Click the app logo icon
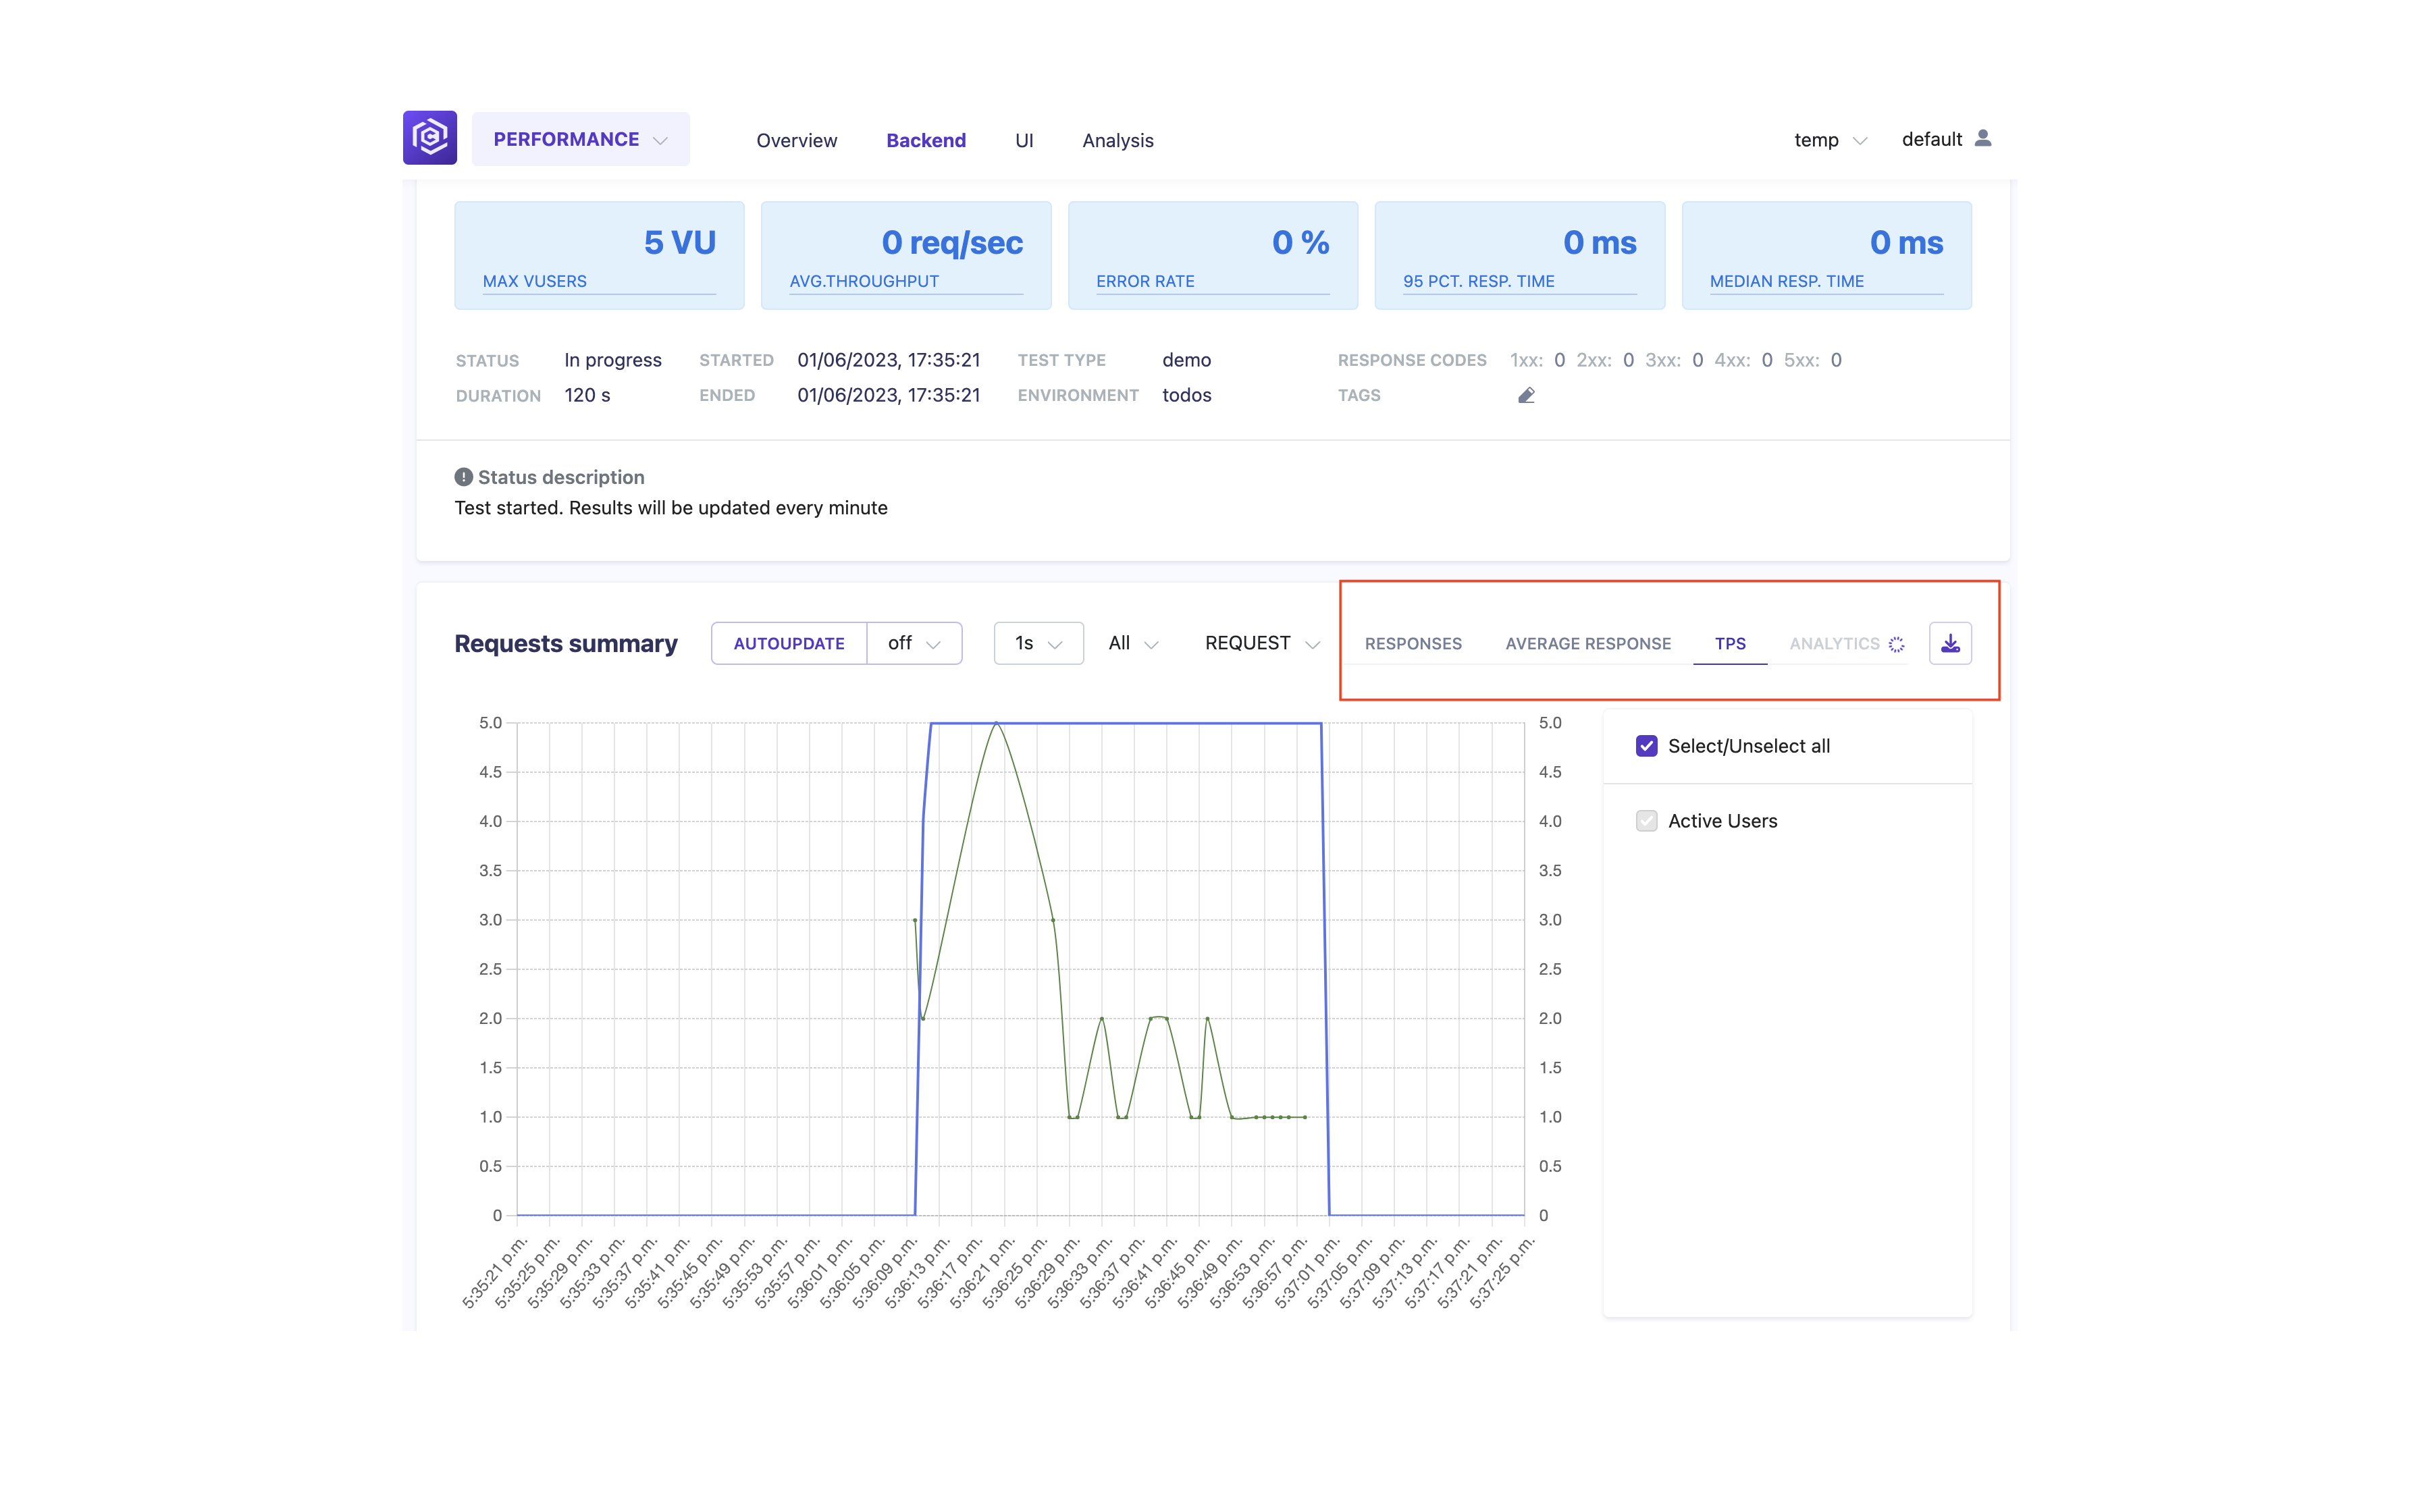The width and height of the screenshot is (2420, 1512). click(430, 138)
